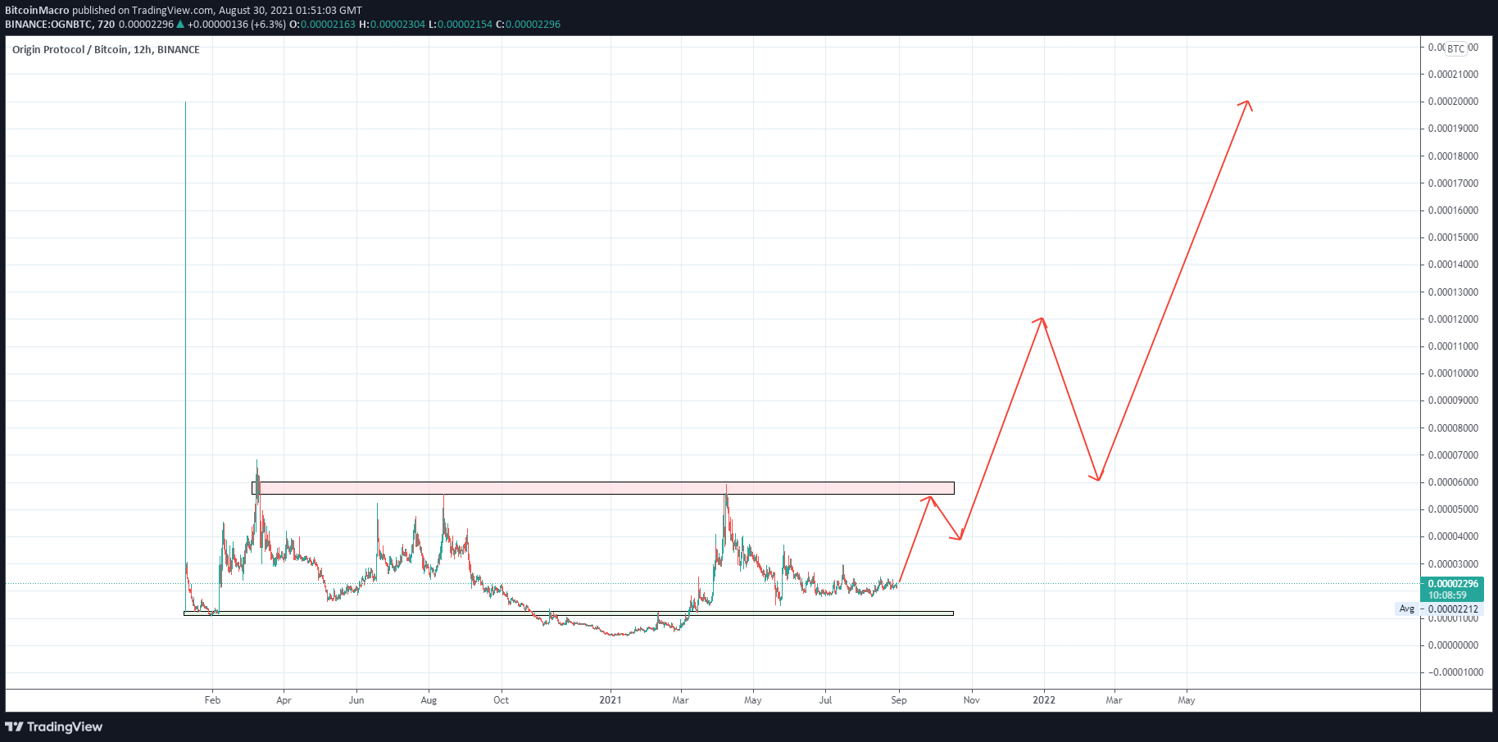
Task: Click the 0.00014000 price level label
Action: (x=1453, y=265)
